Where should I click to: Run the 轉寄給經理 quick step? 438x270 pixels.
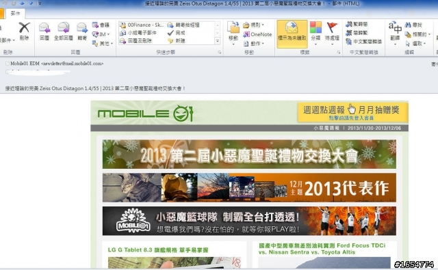tap(183, 25)
